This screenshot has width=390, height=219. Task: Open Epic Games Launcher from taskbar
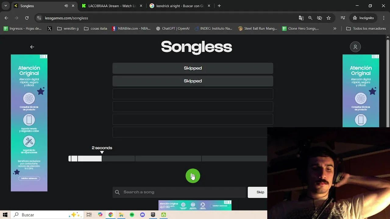point(153,215)
